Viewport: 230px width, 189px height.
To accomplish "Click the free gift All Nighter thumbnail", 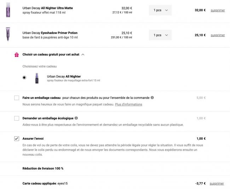I will 37,78.
